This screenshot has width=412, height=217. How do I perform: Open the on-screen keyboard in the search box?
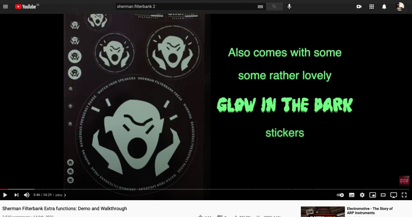click(260, 7)
